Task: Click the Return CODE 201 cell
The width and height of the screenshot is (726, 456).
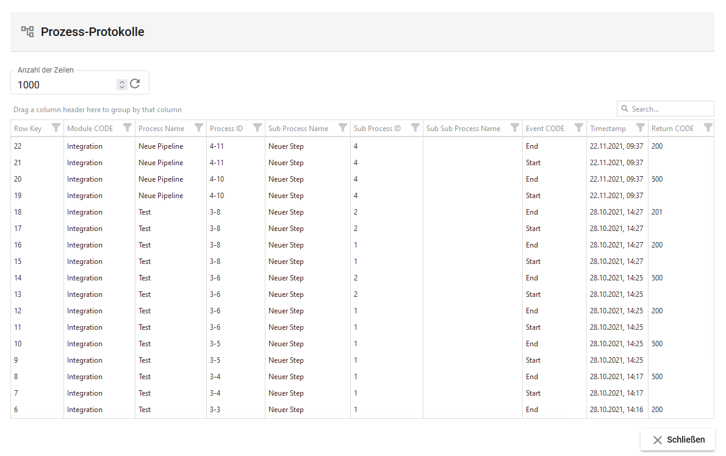Action: coord(657,212)
